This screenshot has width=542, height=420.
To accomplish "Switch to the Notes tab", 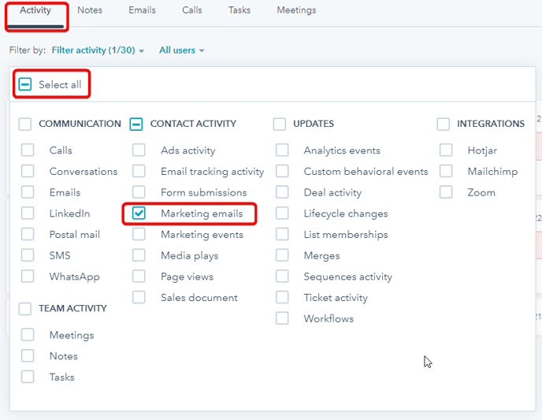I will [90, 10].
